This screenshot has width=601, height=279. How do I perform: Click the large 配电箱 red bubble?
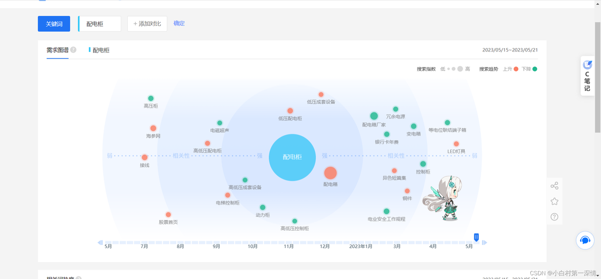pos(330,173)
